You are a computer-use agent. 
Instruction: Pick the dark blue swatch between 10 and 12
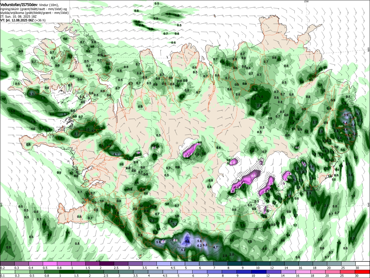point(258,272)
